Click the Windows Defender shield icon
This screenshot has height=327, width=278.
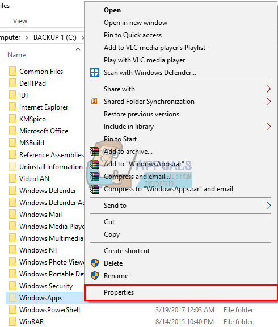(95, 73)
